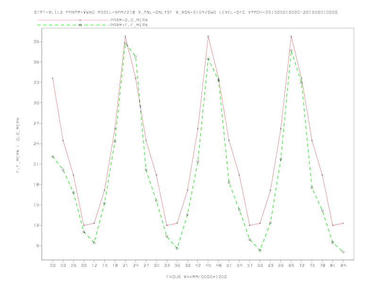This screenshot has height=289, width=374.
Task: Click x-axis tick label 69
Action: point(291,265)
